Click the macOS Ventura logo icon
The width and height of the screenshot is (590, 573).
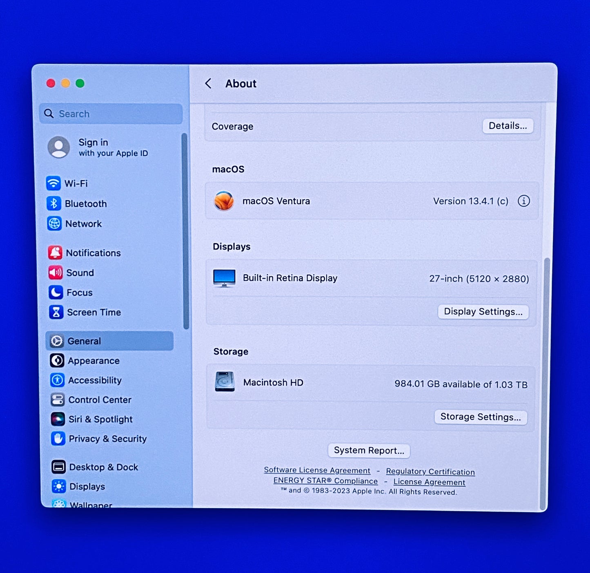coord(224,201)
